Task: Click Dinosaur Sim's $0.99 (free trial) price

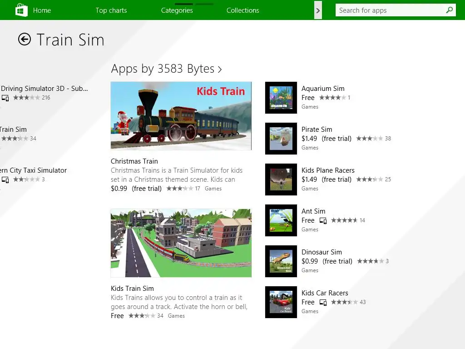Action: point(327,261)
